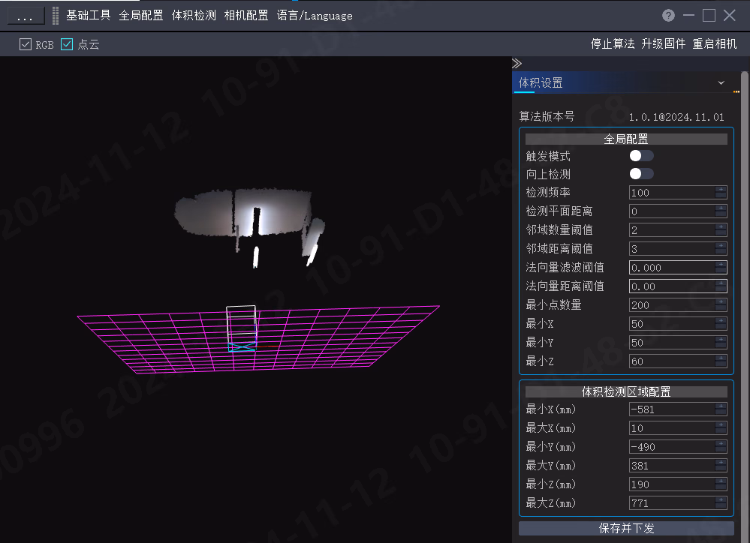Open the 全局配置 menu
The image size is (750, 543).
(x=140, y=15)
